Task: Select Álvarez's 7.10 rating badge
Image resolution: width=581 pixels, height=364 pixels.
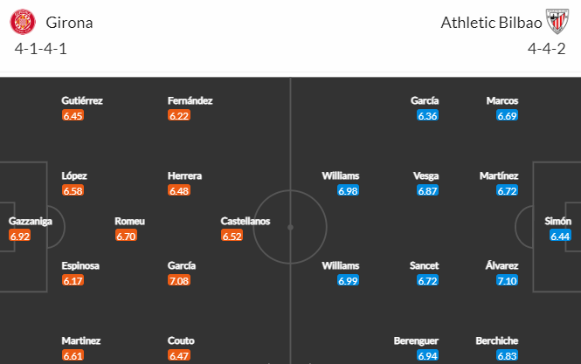Action: point(508,281)
